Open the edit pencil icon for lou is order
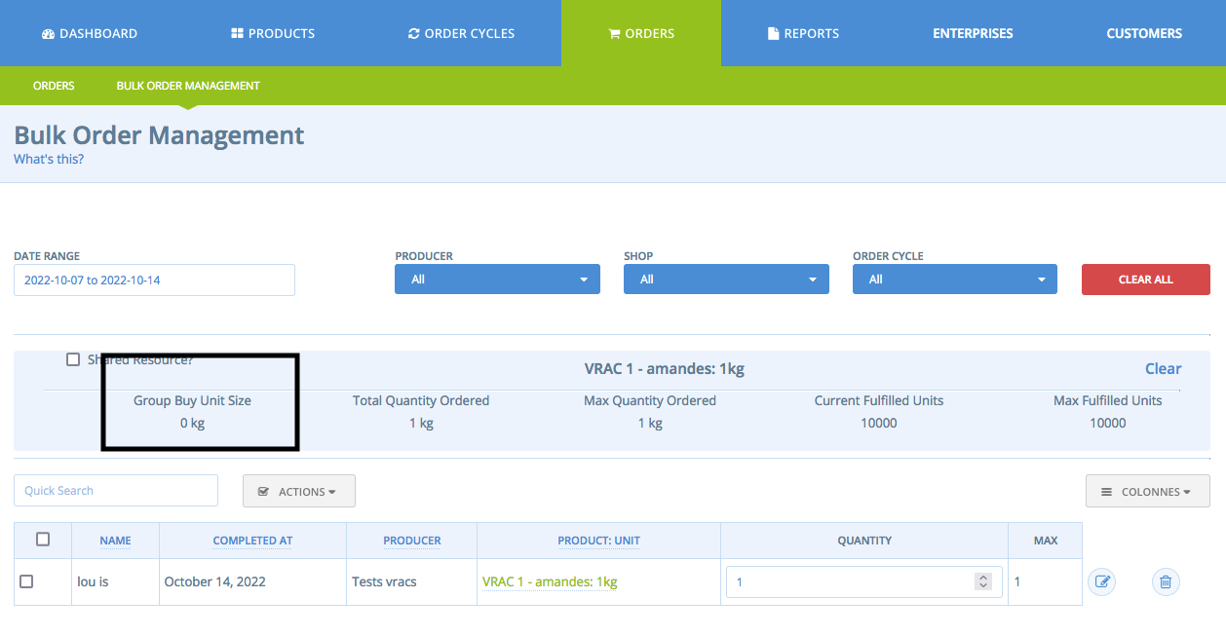Image resolution: width=1226 pixels, height=636 pixels. [x=1101, y=581]
